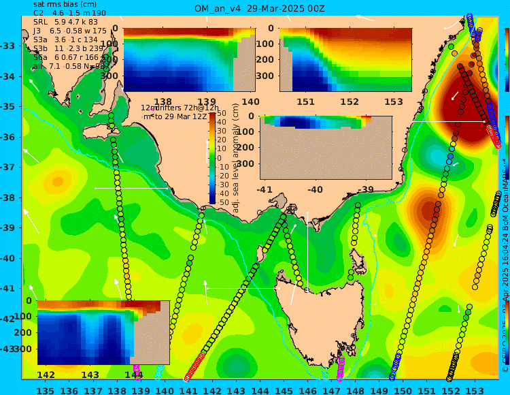Select the "all 7.1 0.58 N=987" summary row
The image size is (510, 395).
point(71,66)
